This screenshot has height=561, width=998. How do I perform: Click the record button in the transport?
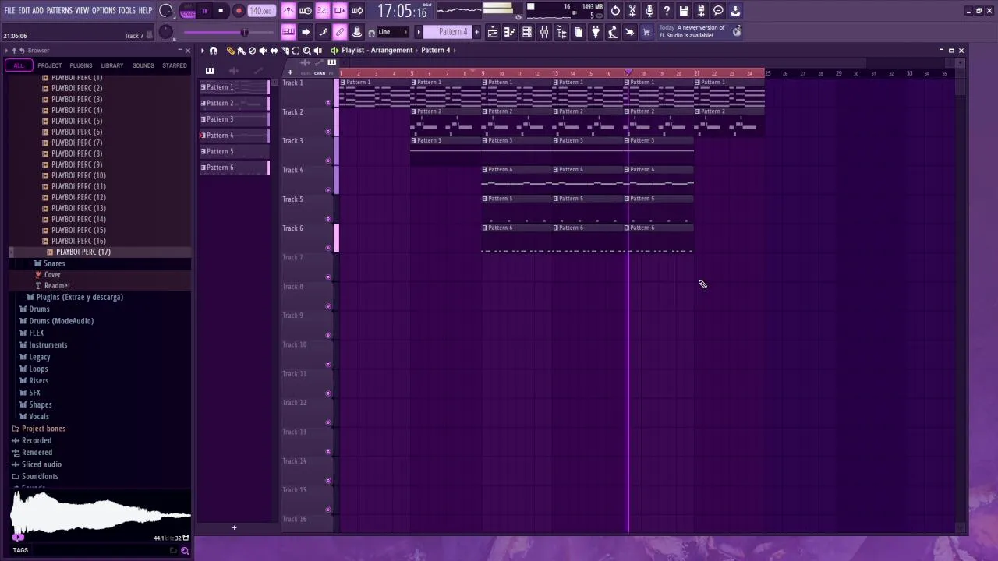(x=239, y=11)
